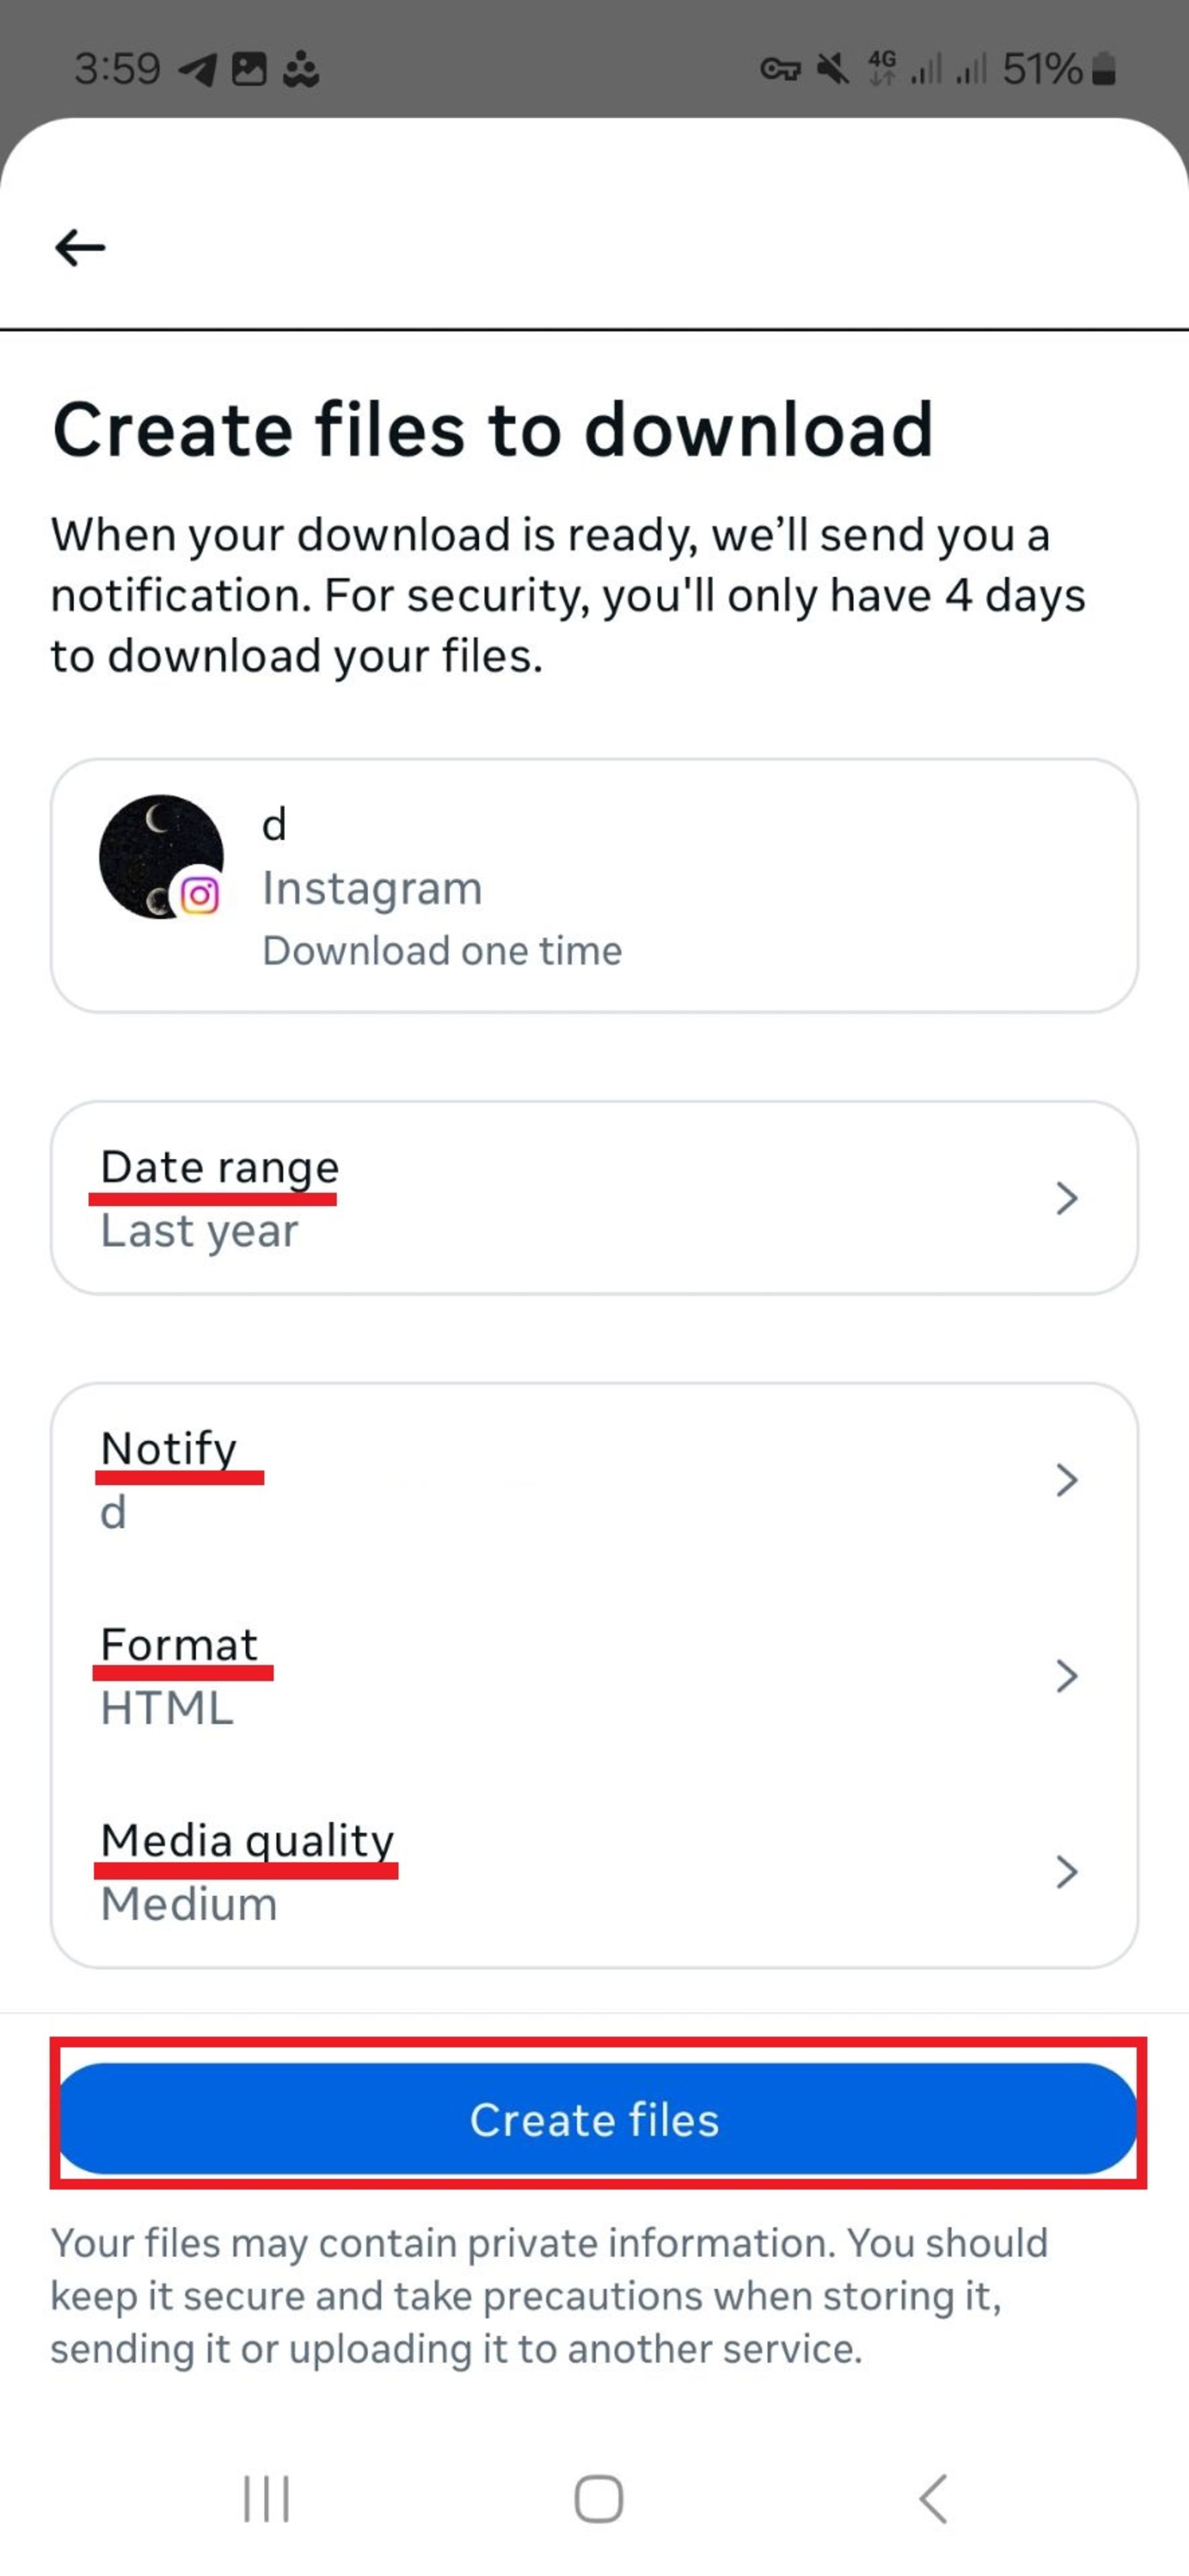Open the Date range chevron
Image resolution: width=1189 pixels, height=2576 pixels.
click(1066, 1197)
